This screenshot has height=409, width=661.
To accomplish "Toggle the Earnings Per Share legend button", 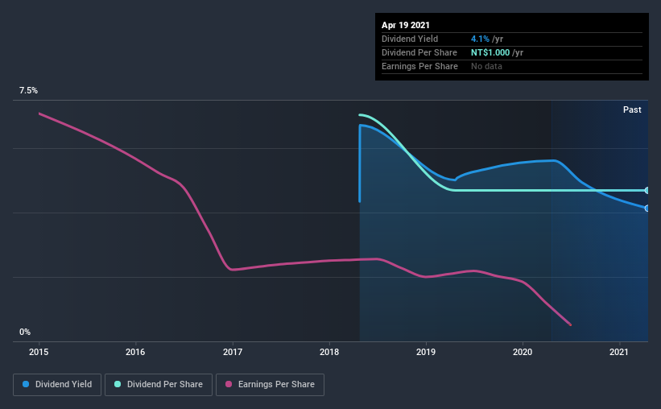I will [x=270, y=385].
